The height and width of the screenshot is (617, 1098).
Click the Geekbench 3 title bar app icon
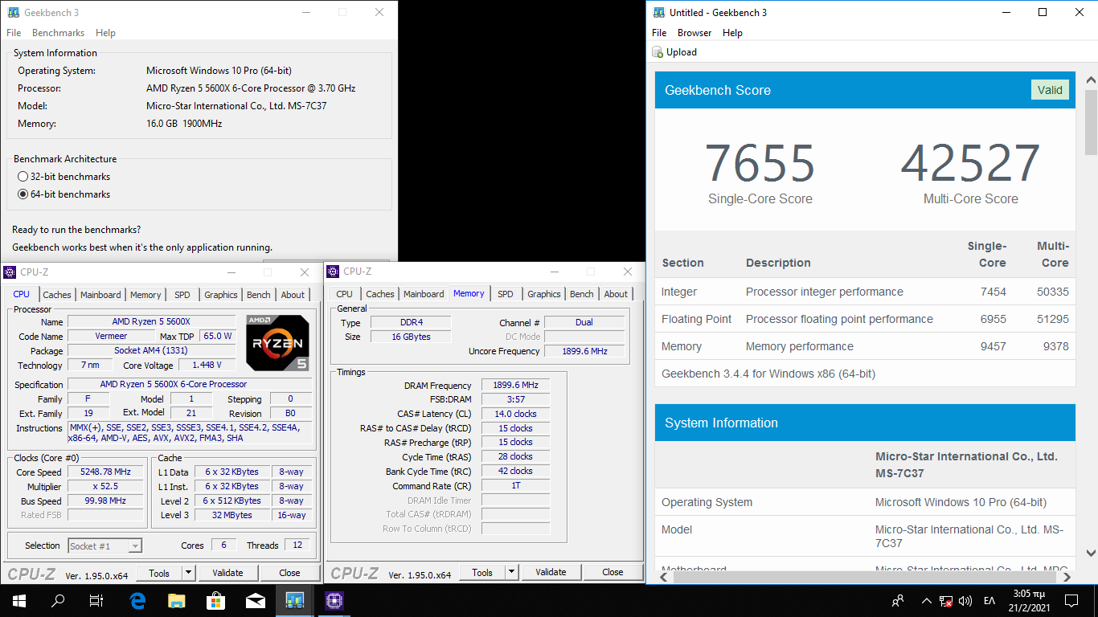[x=14, y=13]
